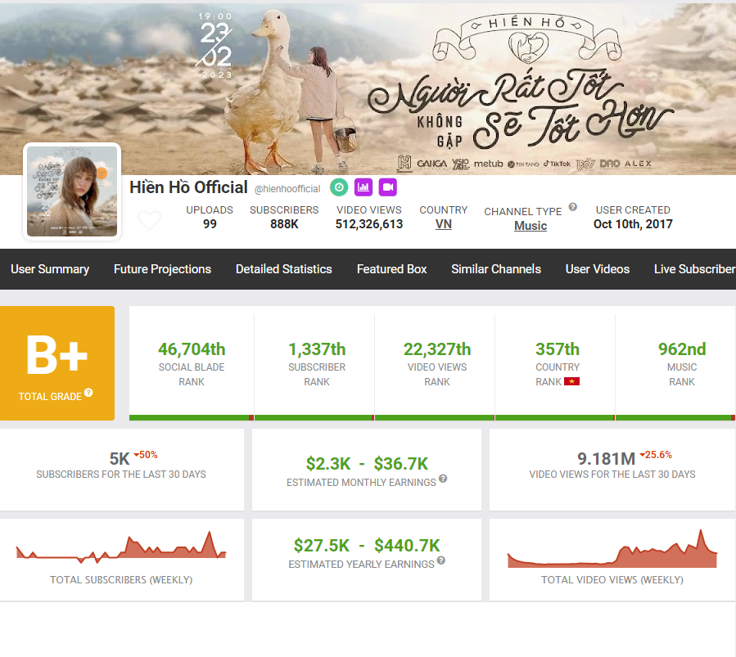The image size is (736, 657).
Task: Open the Detailed Statistics tab
Action: (284, 269)
